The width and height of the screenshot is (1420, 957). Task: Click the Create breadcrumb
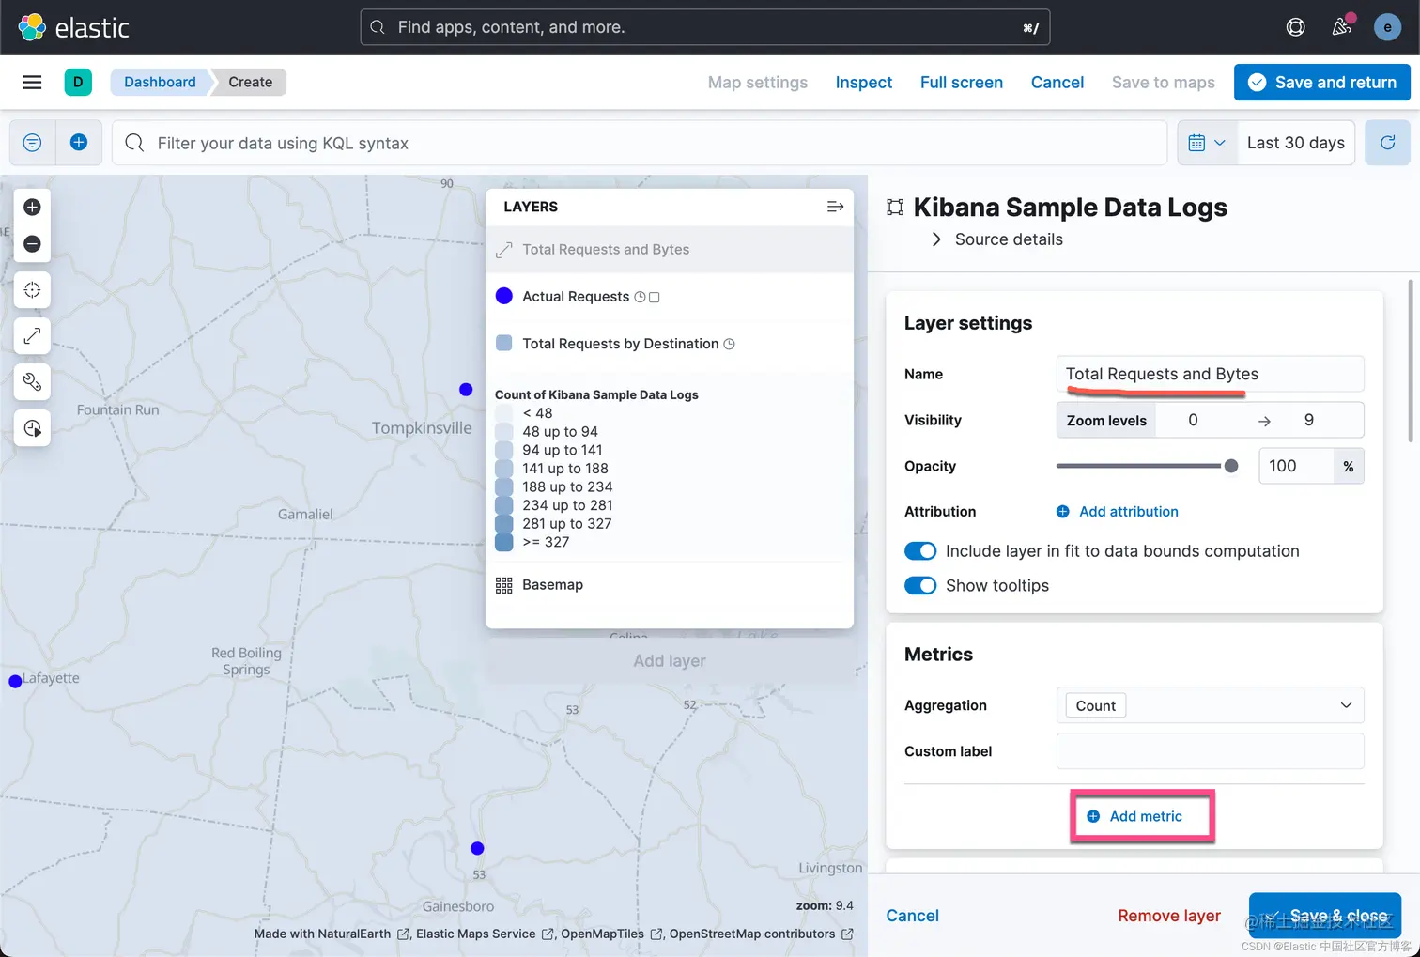tap(250, 83)
